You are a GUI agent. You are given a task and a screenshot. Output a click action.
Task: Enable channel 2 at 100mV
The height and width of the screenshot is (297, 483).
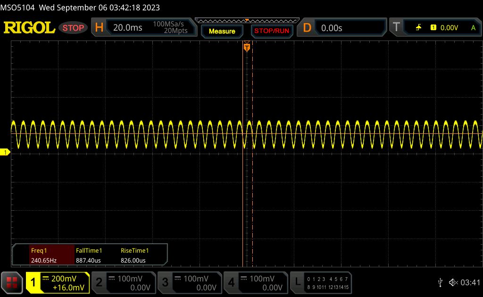coord(124,282)
